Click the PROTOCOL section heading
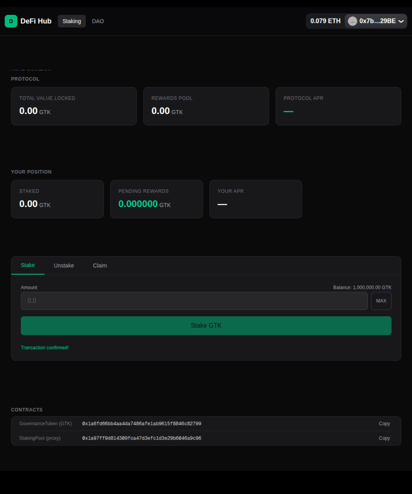412x494 pixels. pyautogui.click(x=25, y=79)
